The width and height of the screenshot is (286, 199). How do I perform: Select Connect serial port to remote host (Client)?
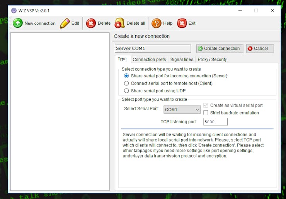(126, 83)
